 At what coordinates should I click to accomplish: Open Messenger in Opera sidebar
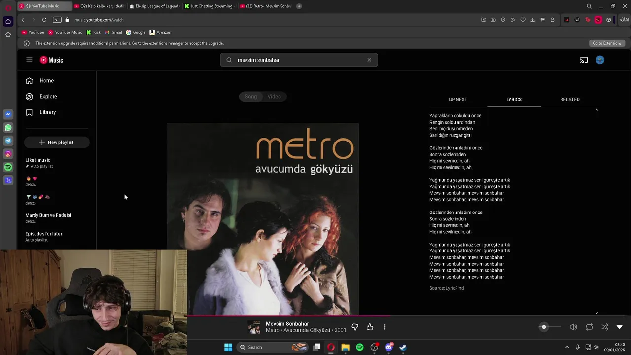point(8,114)
